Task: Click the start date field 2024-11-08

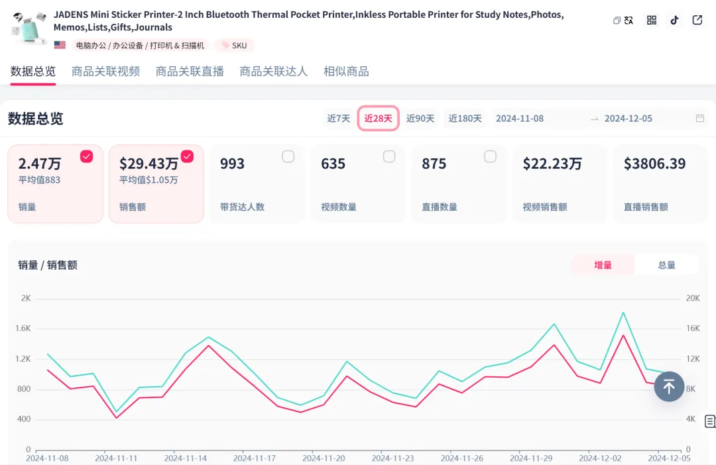Action: pyautogui.click(x=520, y=119)
